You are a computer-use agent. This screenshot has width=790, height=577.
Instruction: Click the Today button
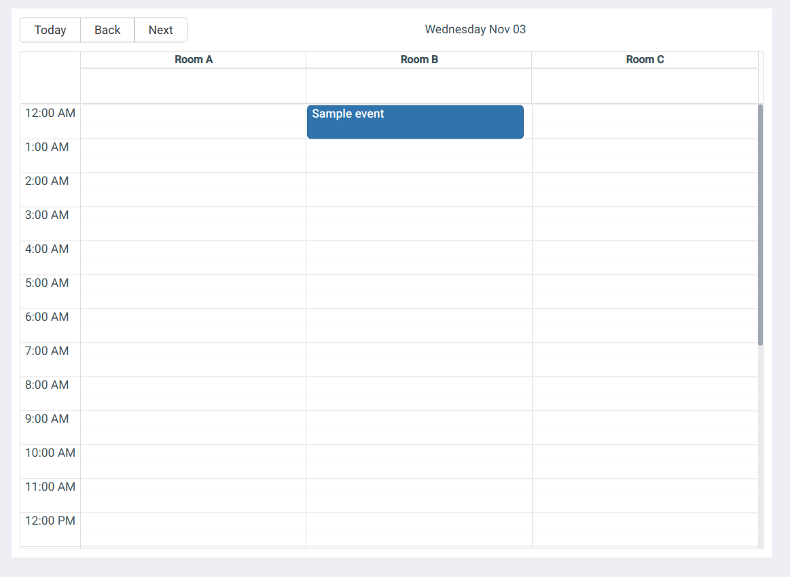(50, 30)
